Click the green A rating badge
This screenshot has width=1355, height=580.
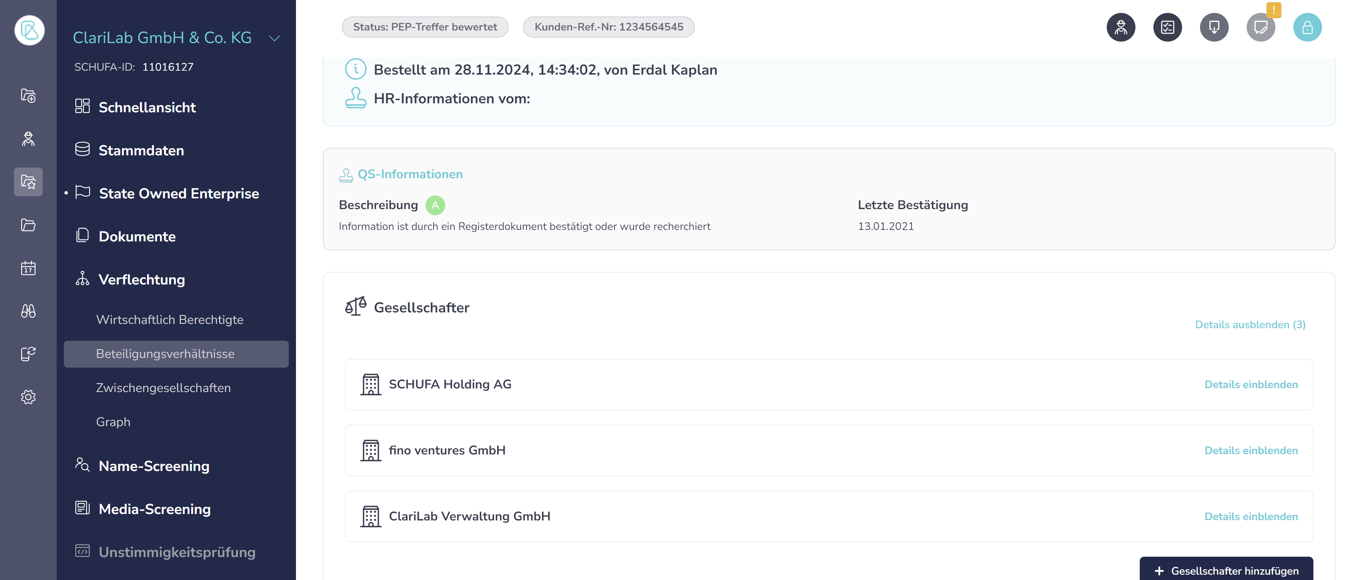tap(435, 205)
